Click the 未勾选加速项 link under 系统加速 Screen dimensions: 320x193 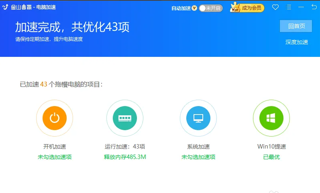[x=198, y=157]
